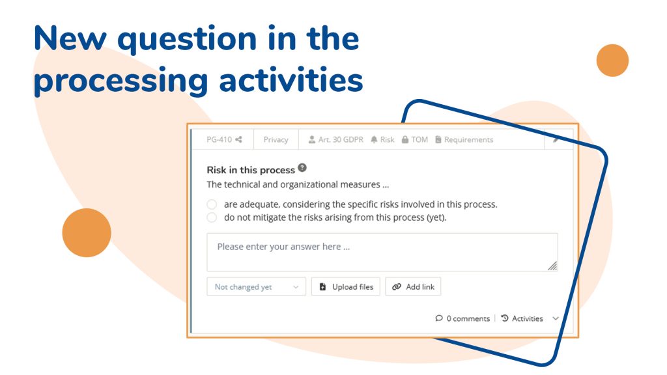
Task: Open the 0 comments link
Action: (x=468, y=318)
